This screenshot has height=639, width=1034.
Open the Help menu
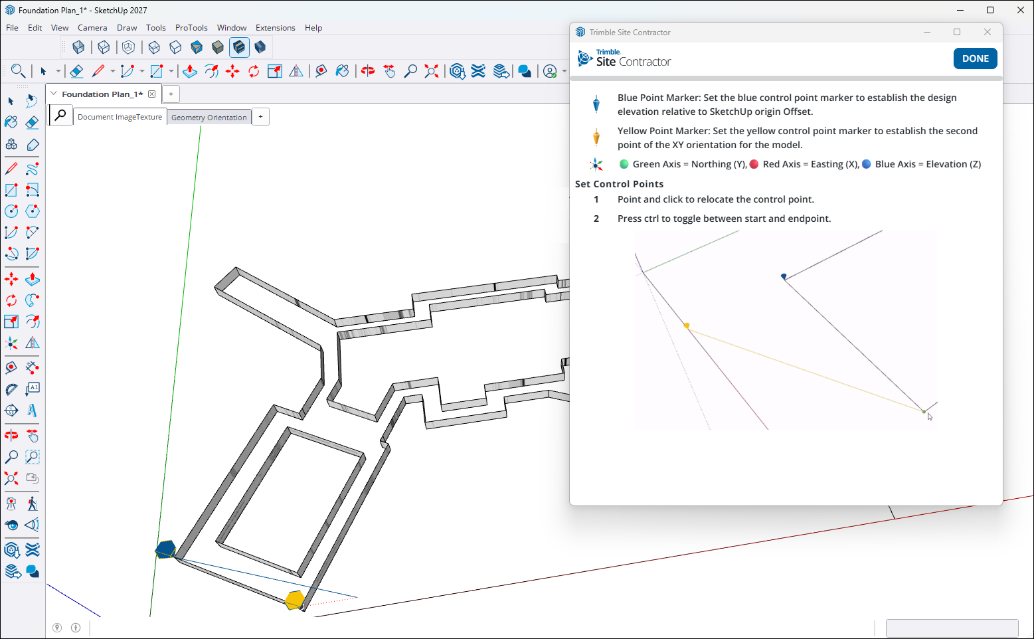point(313,28)
